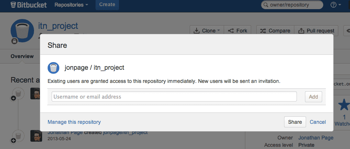Cancel the Share dialog
The image size is (350, 149).
(x=318, y=122)
